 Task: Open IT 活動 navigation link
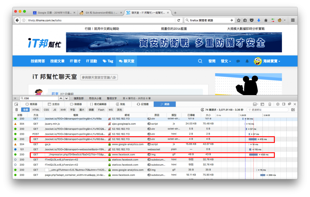[91, 61]
